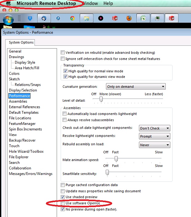
Task: Launch SolidWorks icon left of Firefox
Action: point(115,18)
